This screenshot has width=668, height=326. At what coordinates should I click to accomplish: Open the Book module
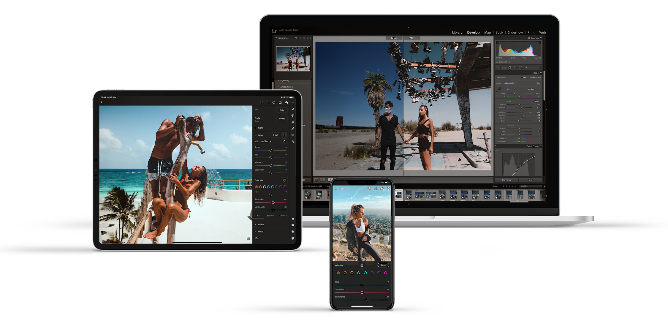pyautogui.click(x=499, y=32)
